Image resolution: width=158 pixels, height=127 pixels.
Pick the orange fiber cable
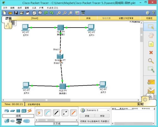[x=74, y=113]
